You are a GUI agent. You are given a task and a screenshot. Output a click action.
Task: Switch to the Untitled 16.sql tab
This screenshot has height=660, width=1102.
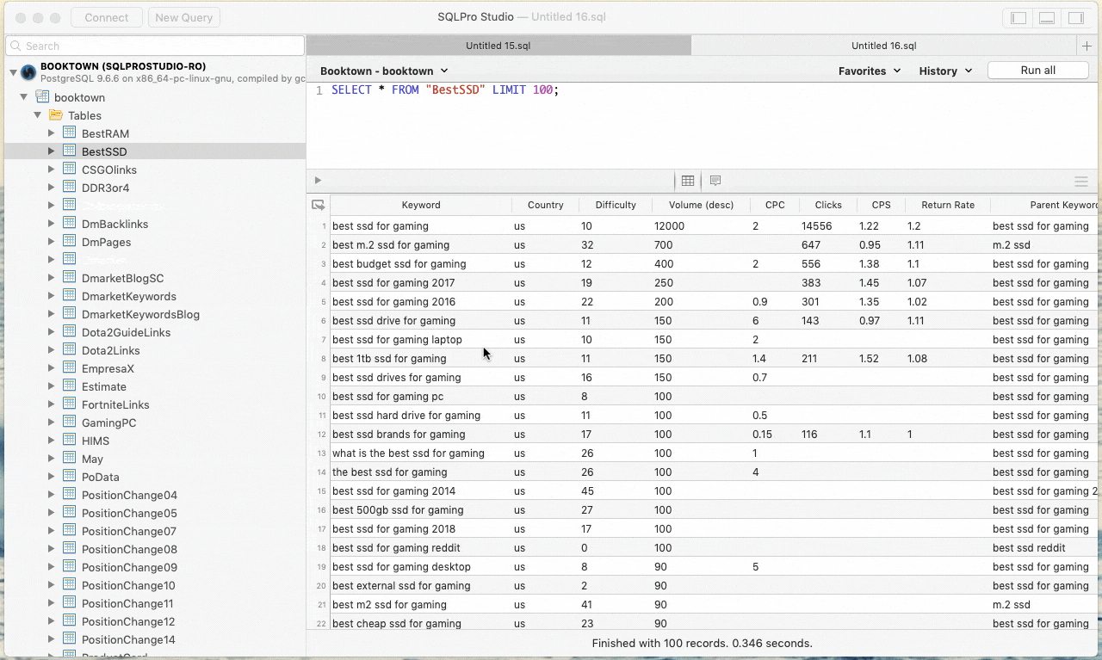tap(883, 45)
